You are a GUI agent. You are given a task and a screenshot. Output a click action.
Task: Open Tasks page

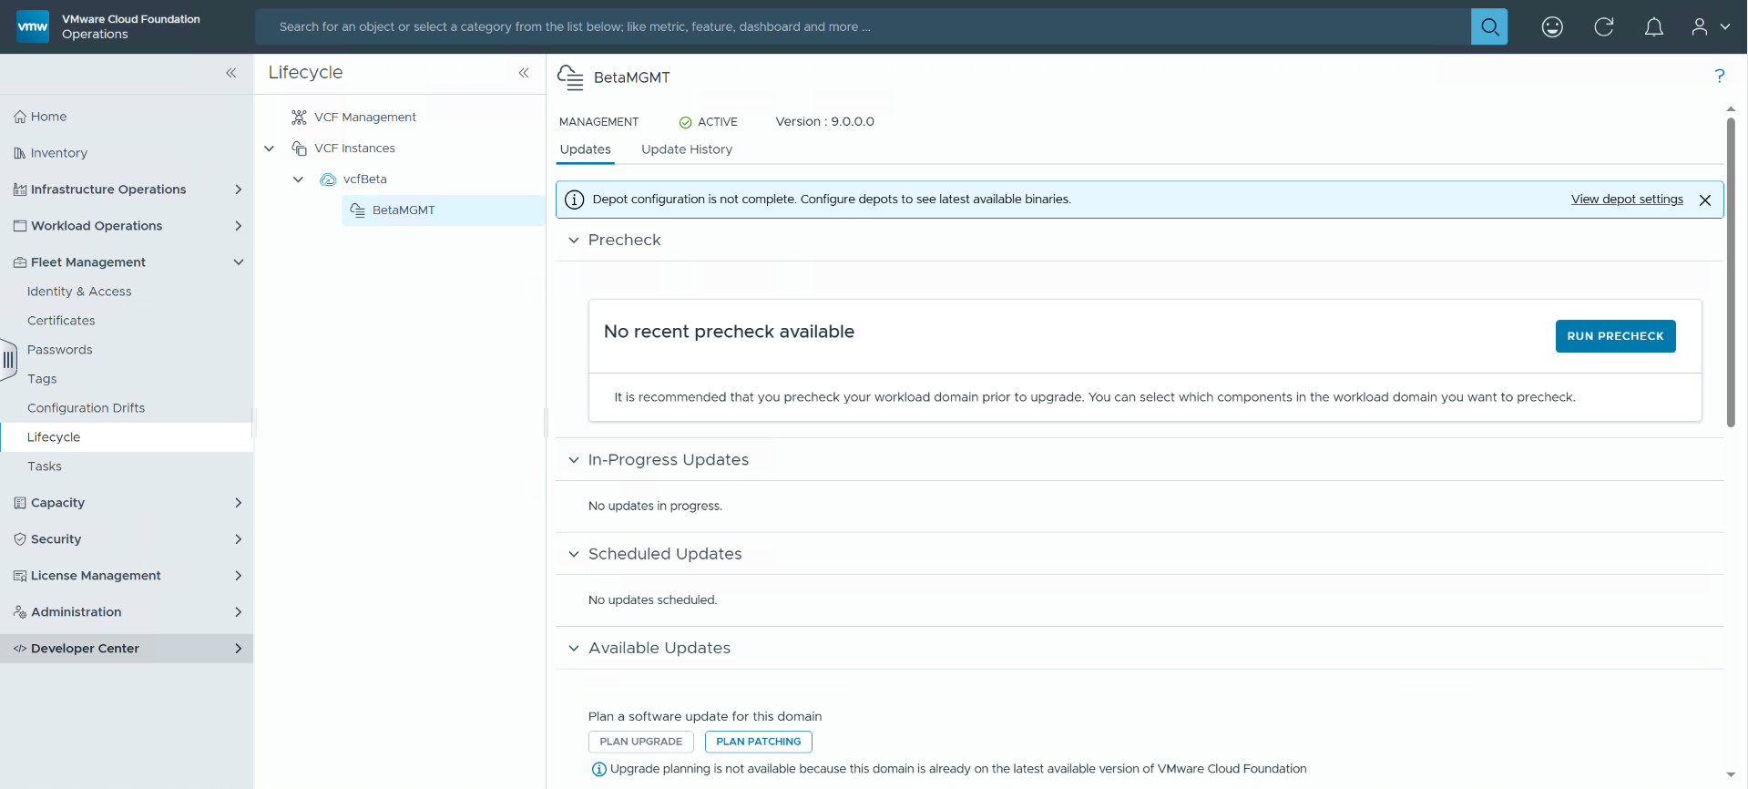45,466
